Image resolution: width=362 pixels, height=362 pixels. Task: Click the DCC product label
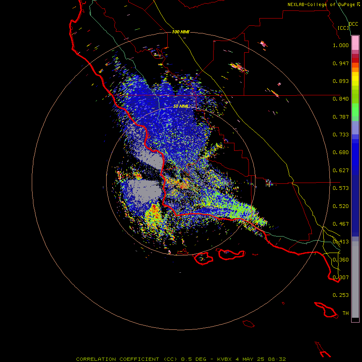point(353,24)
